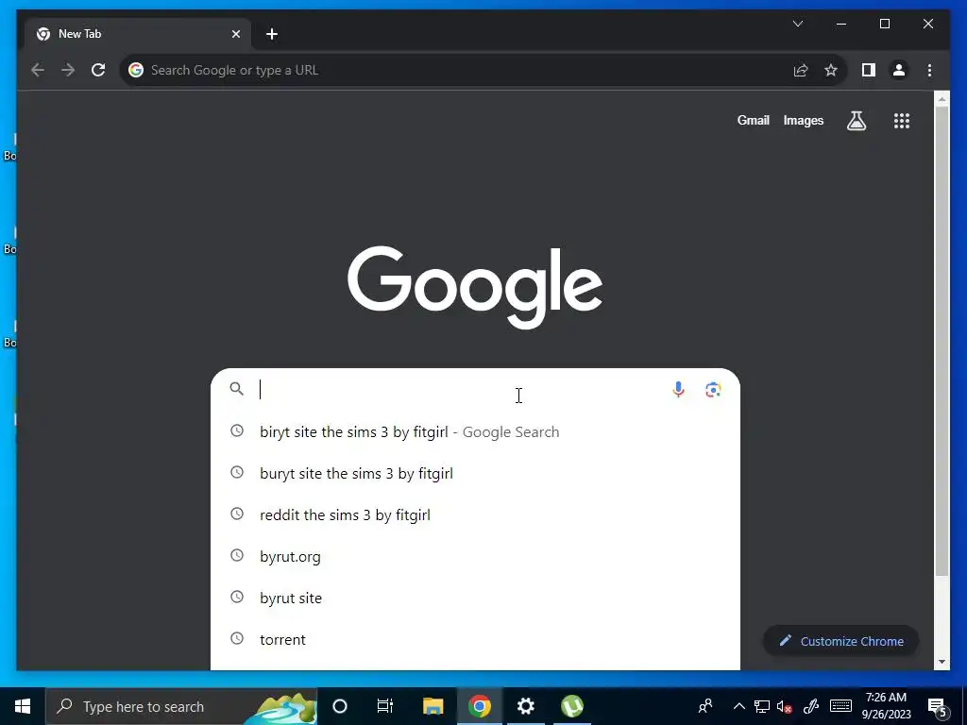Close the New Tab tab

point(235,34)
